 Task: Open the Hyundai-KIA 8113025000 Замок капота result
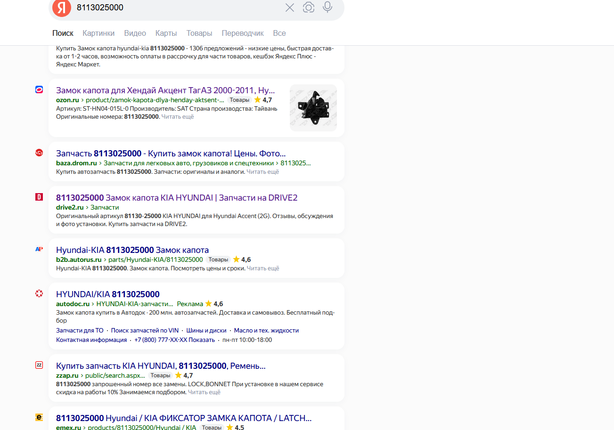(x=132, y=250)
